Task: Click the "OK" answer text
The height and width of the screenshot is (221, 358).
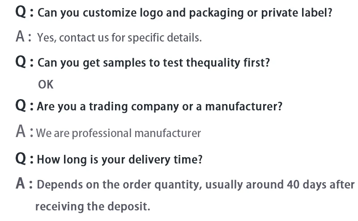Action: pyautogui.click(x=46, y=84)
